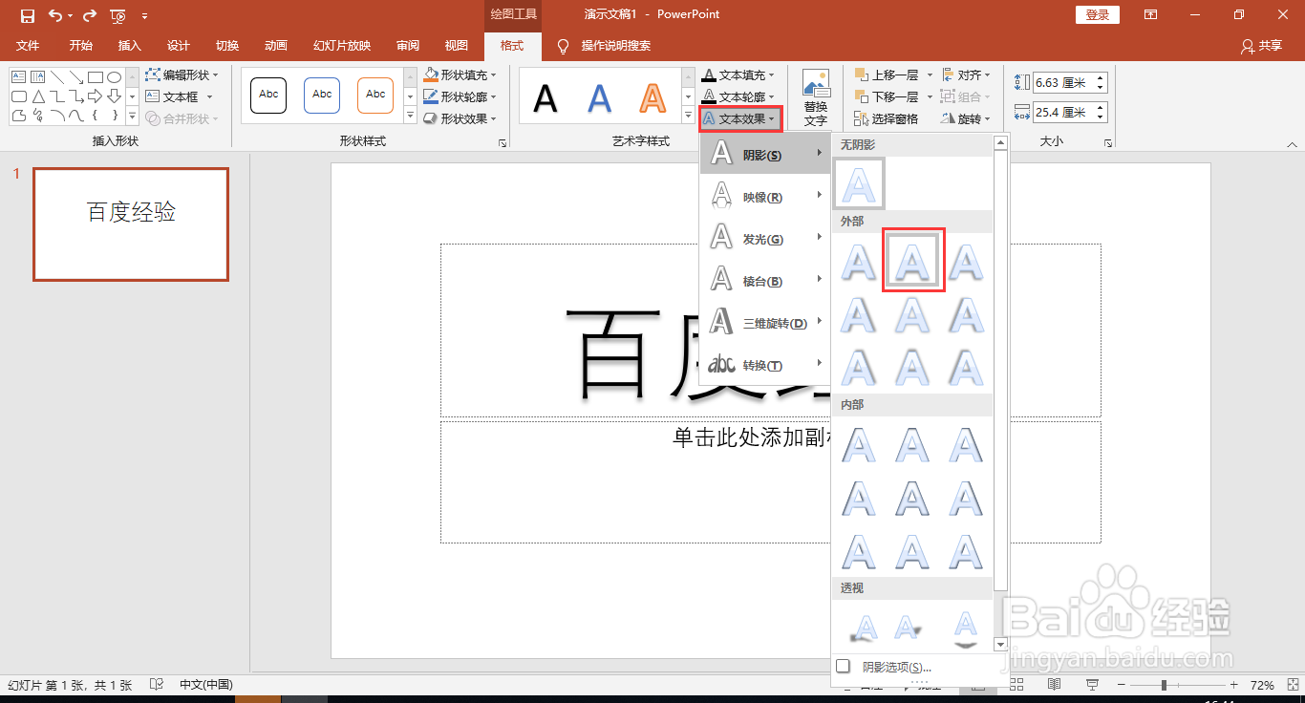Select slide 1 thumbnail 百度经验

point(131,224)
